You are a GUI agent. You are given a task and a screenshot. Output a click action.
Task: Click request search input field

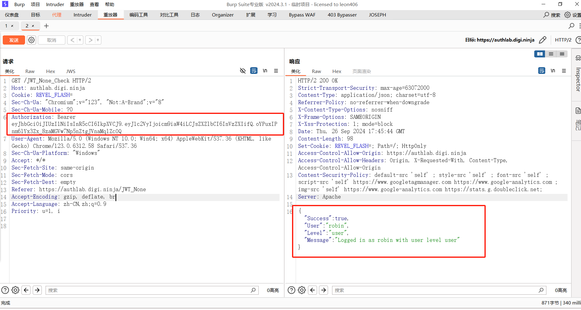pyautogui.click(x=152, y=290)
